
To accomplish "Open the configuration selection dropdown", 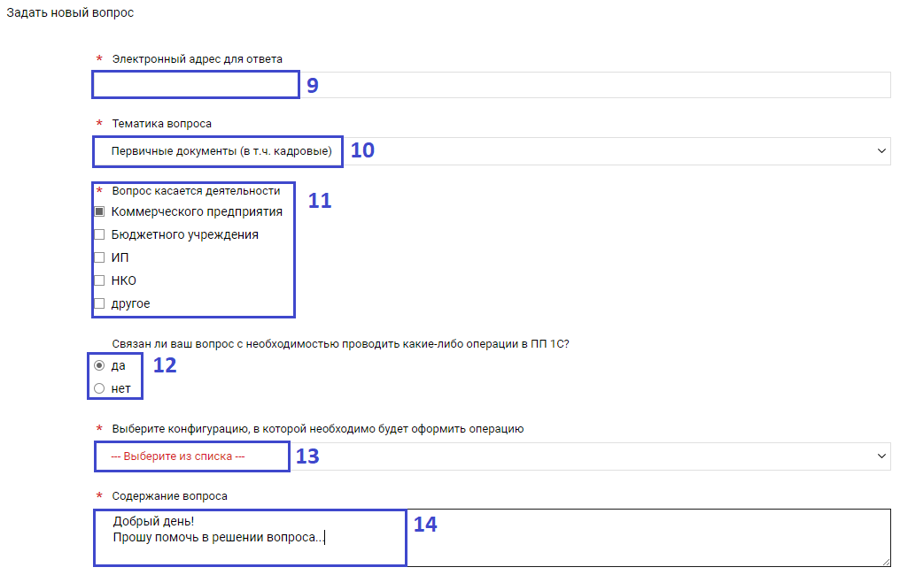I will (492, 456).
